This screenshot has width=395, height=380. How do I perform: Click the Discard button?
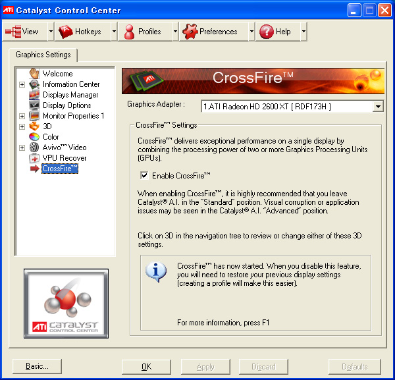(263, 367)
